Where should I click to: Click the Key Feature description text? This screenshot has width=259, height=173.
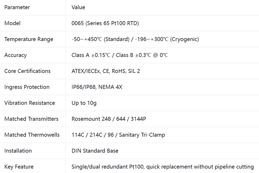pos(163,167)
